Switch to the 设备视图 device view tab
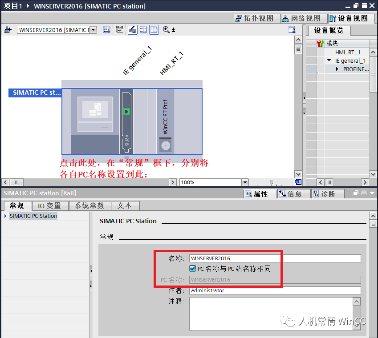Screen dimensions: 378x338 pos(351,18)
